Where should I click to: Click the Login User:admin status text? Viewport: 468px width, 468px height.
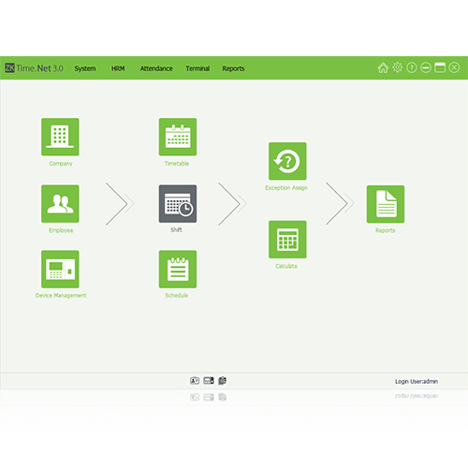pyautogui.click(x=417, y=381)
